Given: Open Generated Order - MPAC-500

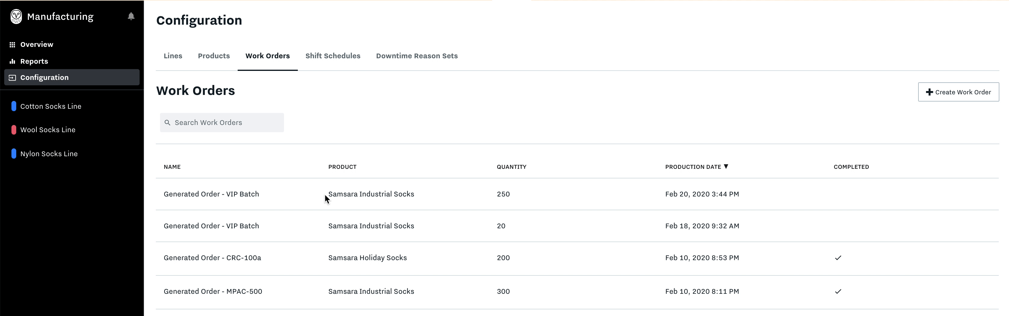Looking at the screenshot, I should coord(213,291).
